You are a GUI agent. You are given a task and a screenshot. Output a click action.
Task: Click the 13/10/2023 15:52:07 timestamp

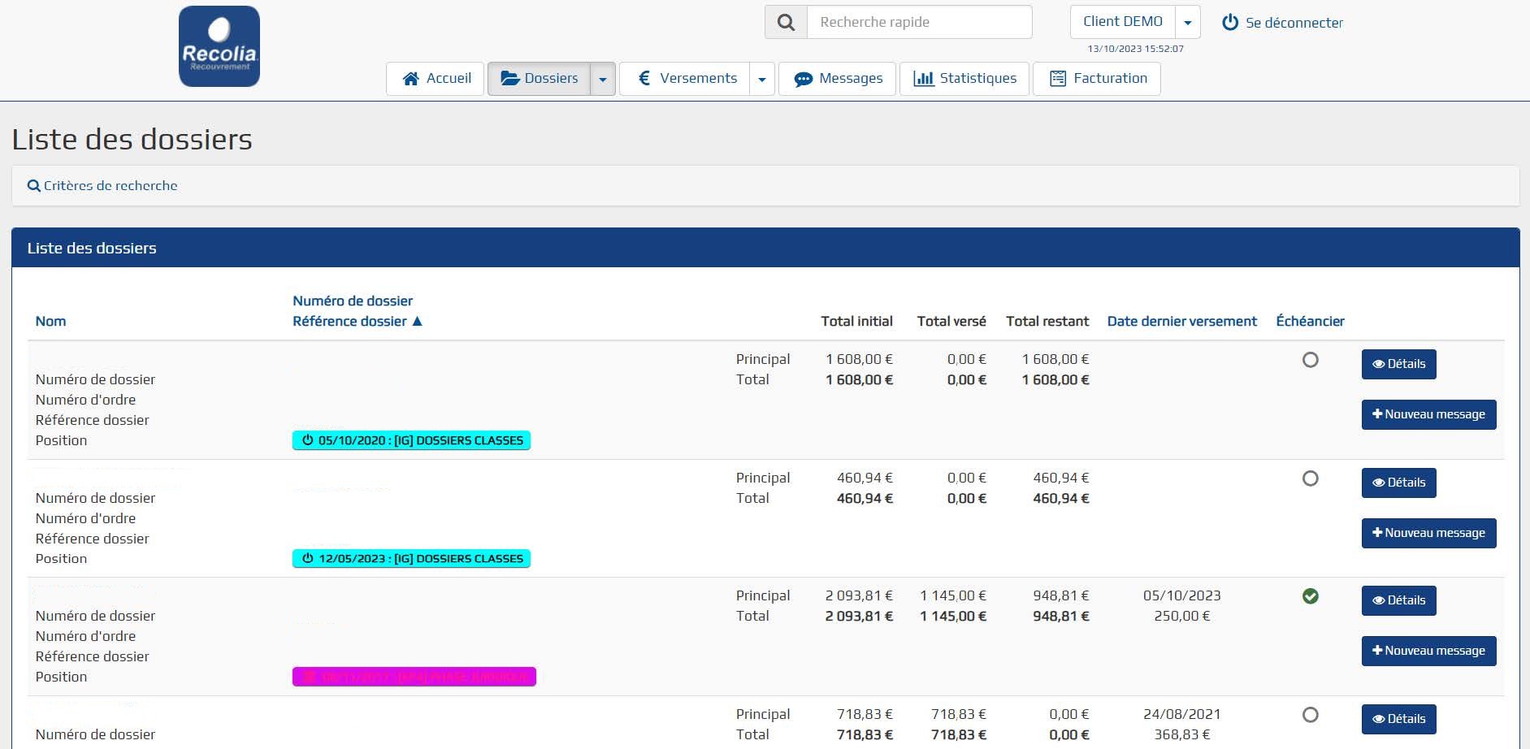pos(1135,49)
